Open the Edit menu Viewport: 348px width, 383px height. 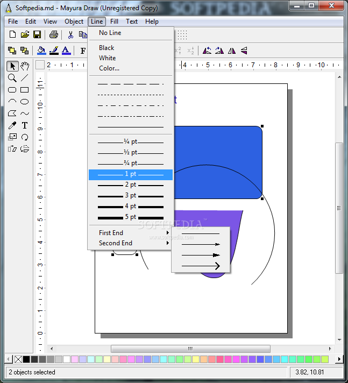[x=31, y=22]
